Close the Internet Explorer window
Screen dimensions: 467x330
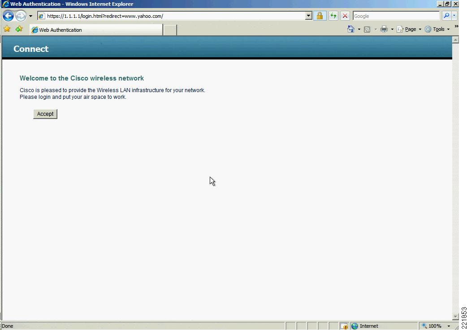[x=456, y=4]
